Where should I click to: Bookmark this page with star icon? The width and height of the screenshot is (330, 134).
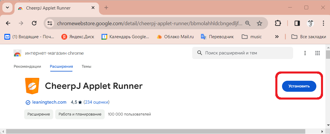tap(259, 23)
